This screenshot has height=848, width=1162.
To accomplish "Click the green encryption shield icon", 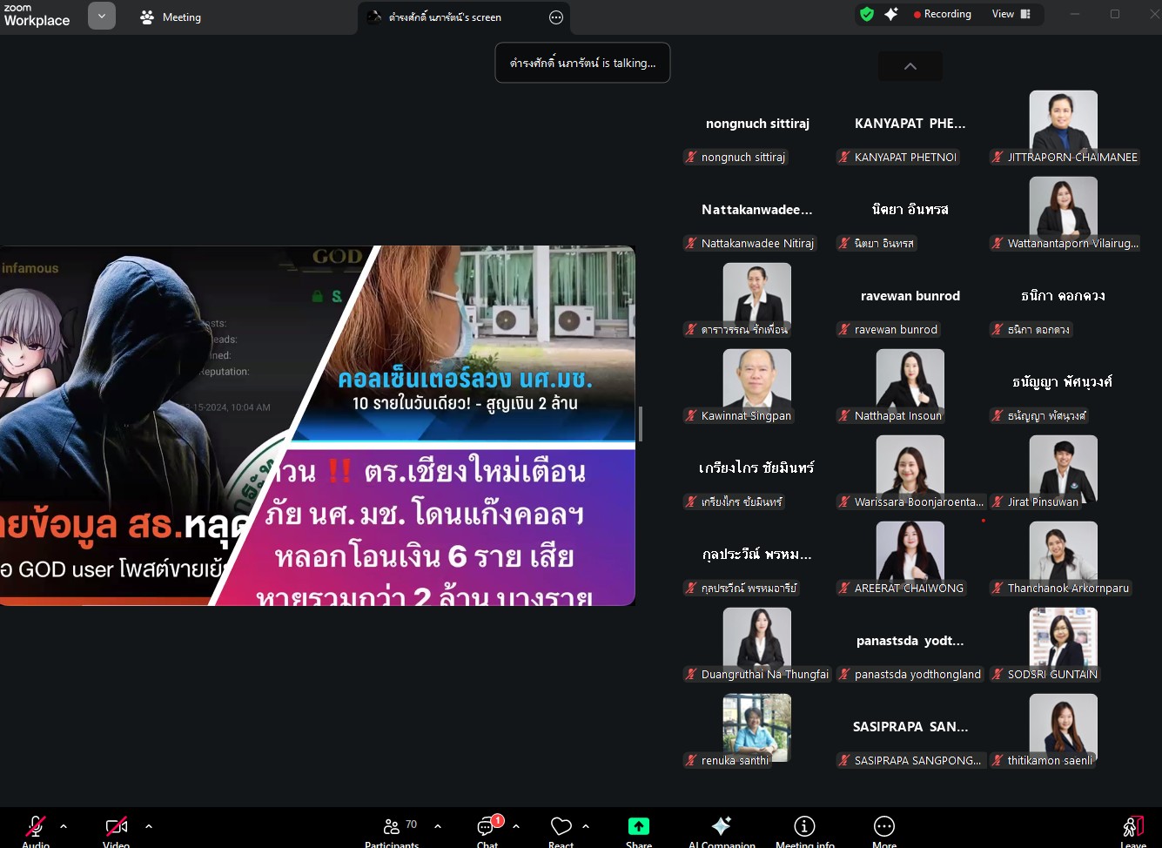I will pos(867,14).
